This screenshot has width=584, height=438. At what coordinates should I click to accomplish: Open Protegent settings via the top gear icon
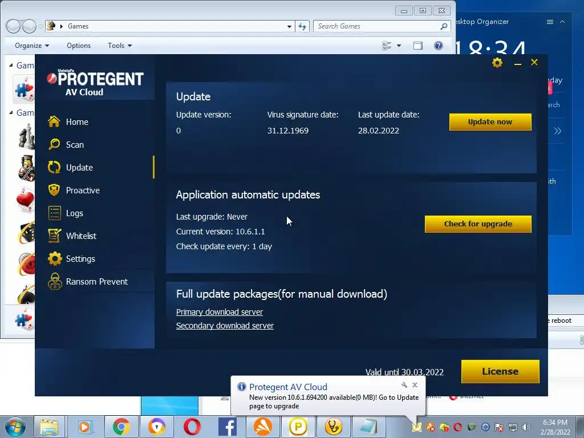(497, 63)
